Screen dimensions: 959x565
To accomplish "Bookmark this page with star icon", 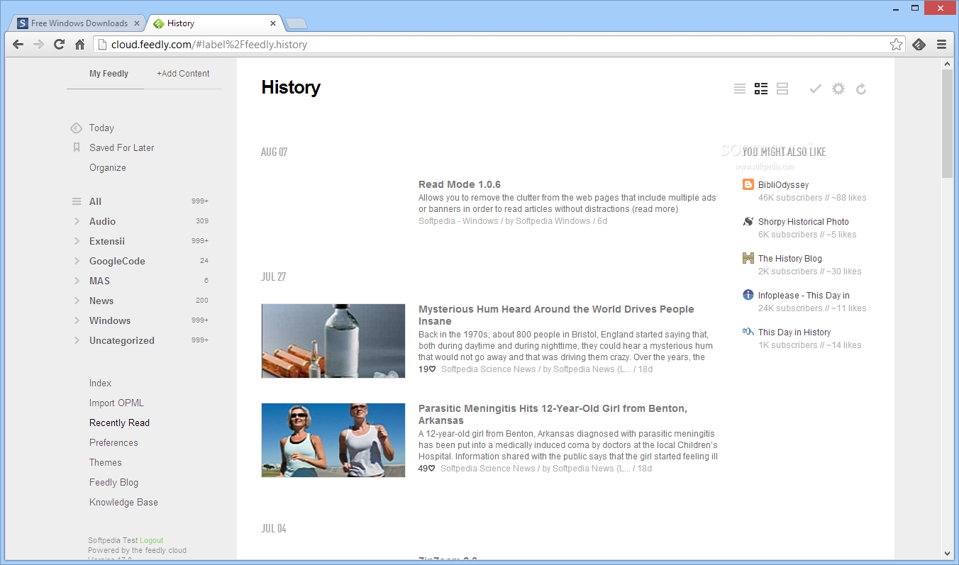I will click(897, 44).
